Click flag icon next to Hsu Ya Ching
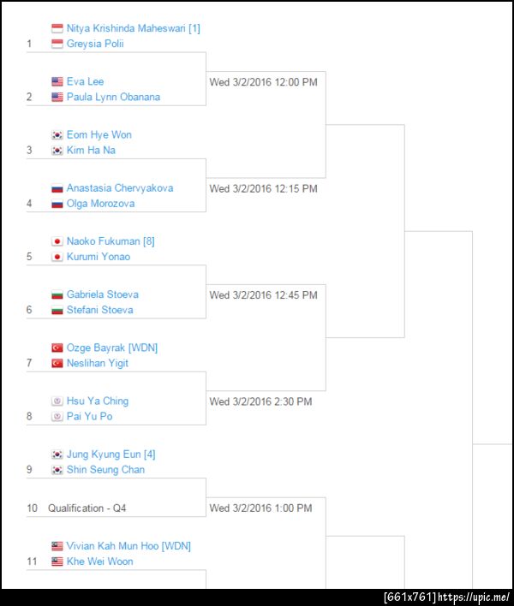Image resolution: width=514 pixels, height=606 pixels. 57,401
